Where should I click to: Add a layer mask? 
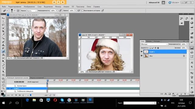[x=169, y=94]
